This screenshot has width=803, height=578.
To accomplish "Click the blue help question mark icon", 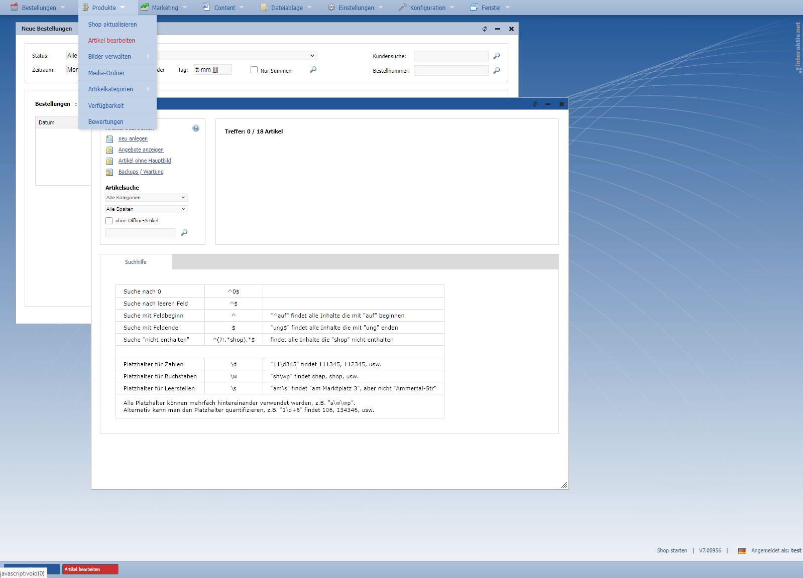I will pyautogui.click(x=196, y=128).
